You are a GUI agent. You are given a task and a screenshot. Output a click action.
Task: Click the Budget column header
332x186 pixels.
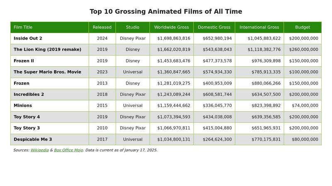pyautogui.click(x=303, y=27)
